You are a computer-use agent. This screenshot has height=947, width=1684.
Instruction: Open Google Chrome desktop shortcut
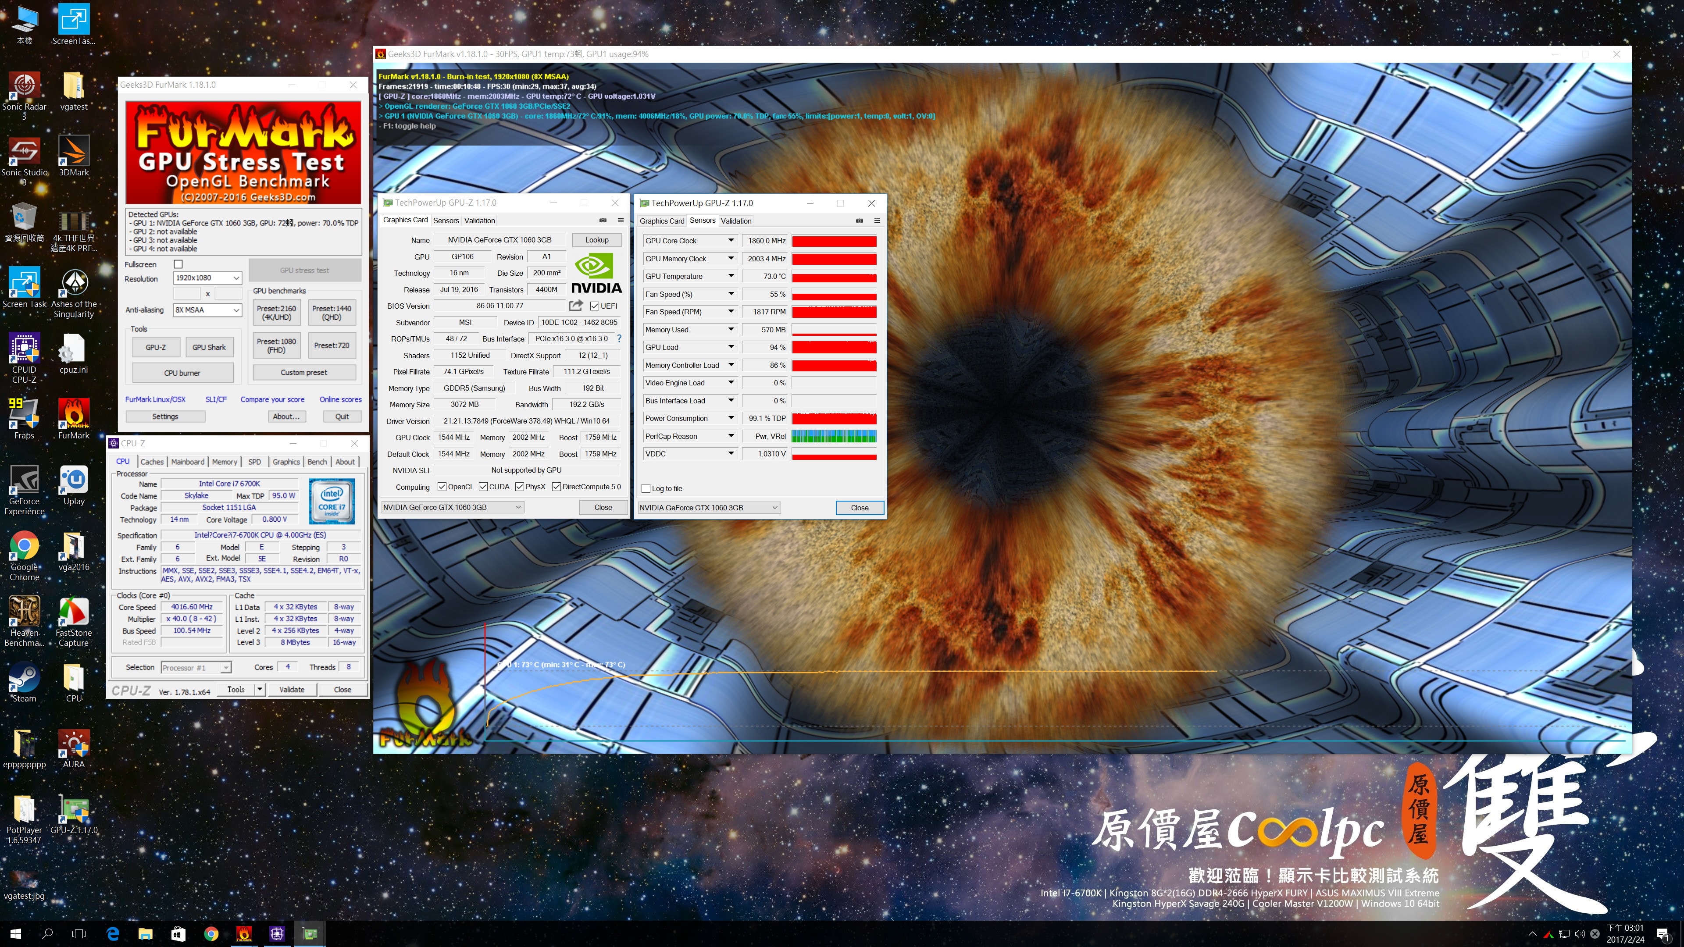pyautogui.click(x=24, y=555)
